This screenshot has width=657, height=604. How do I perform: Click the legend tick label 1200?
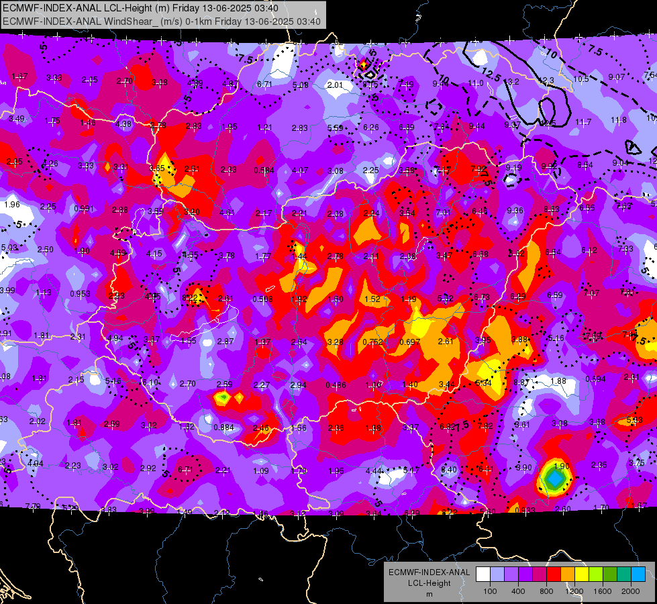pos(574,591)
